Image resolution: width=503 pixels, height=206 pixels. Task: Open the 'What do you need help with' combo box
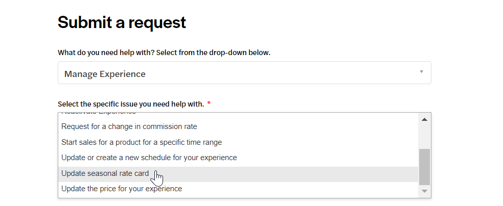pyautogui.click(x=244, y=73)
